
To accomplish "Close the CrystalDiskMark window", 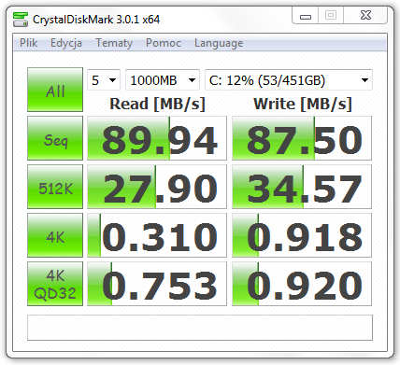I will tap(365, 16).
